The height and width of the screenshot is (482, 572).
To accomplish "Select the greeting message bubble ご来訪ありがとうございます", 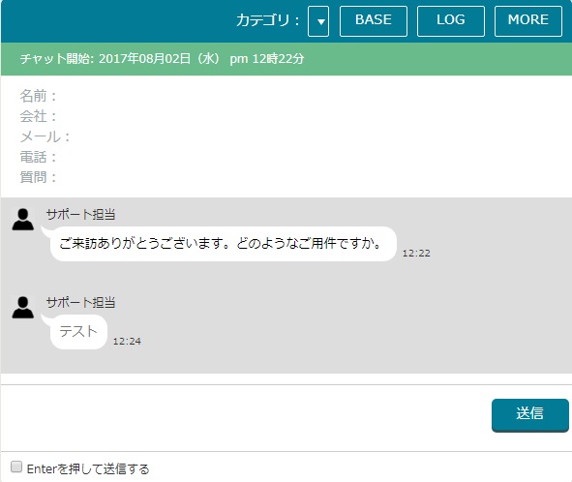I will [224, 244].
